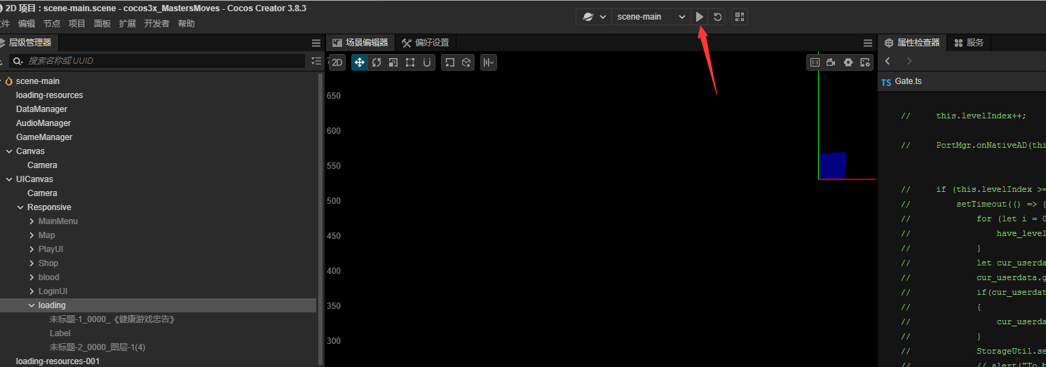
Task: Select the loading-resources node
Action: [50, 95]
